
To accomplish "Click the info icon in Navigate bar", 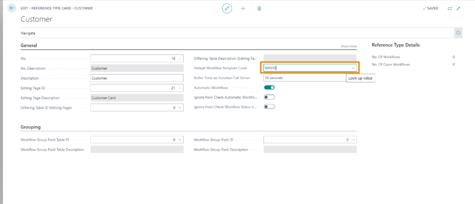I will pos(458,33).
